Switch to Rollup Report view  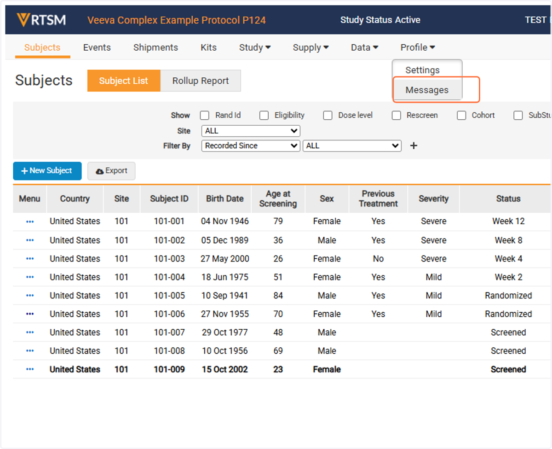[x=201, y=81]
